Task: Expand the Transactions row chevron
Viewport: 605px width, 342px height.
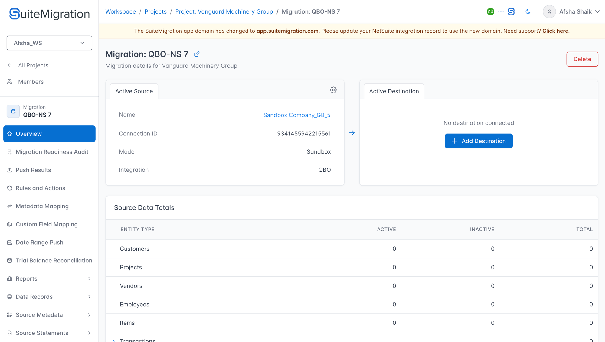Action: [114, 340]
